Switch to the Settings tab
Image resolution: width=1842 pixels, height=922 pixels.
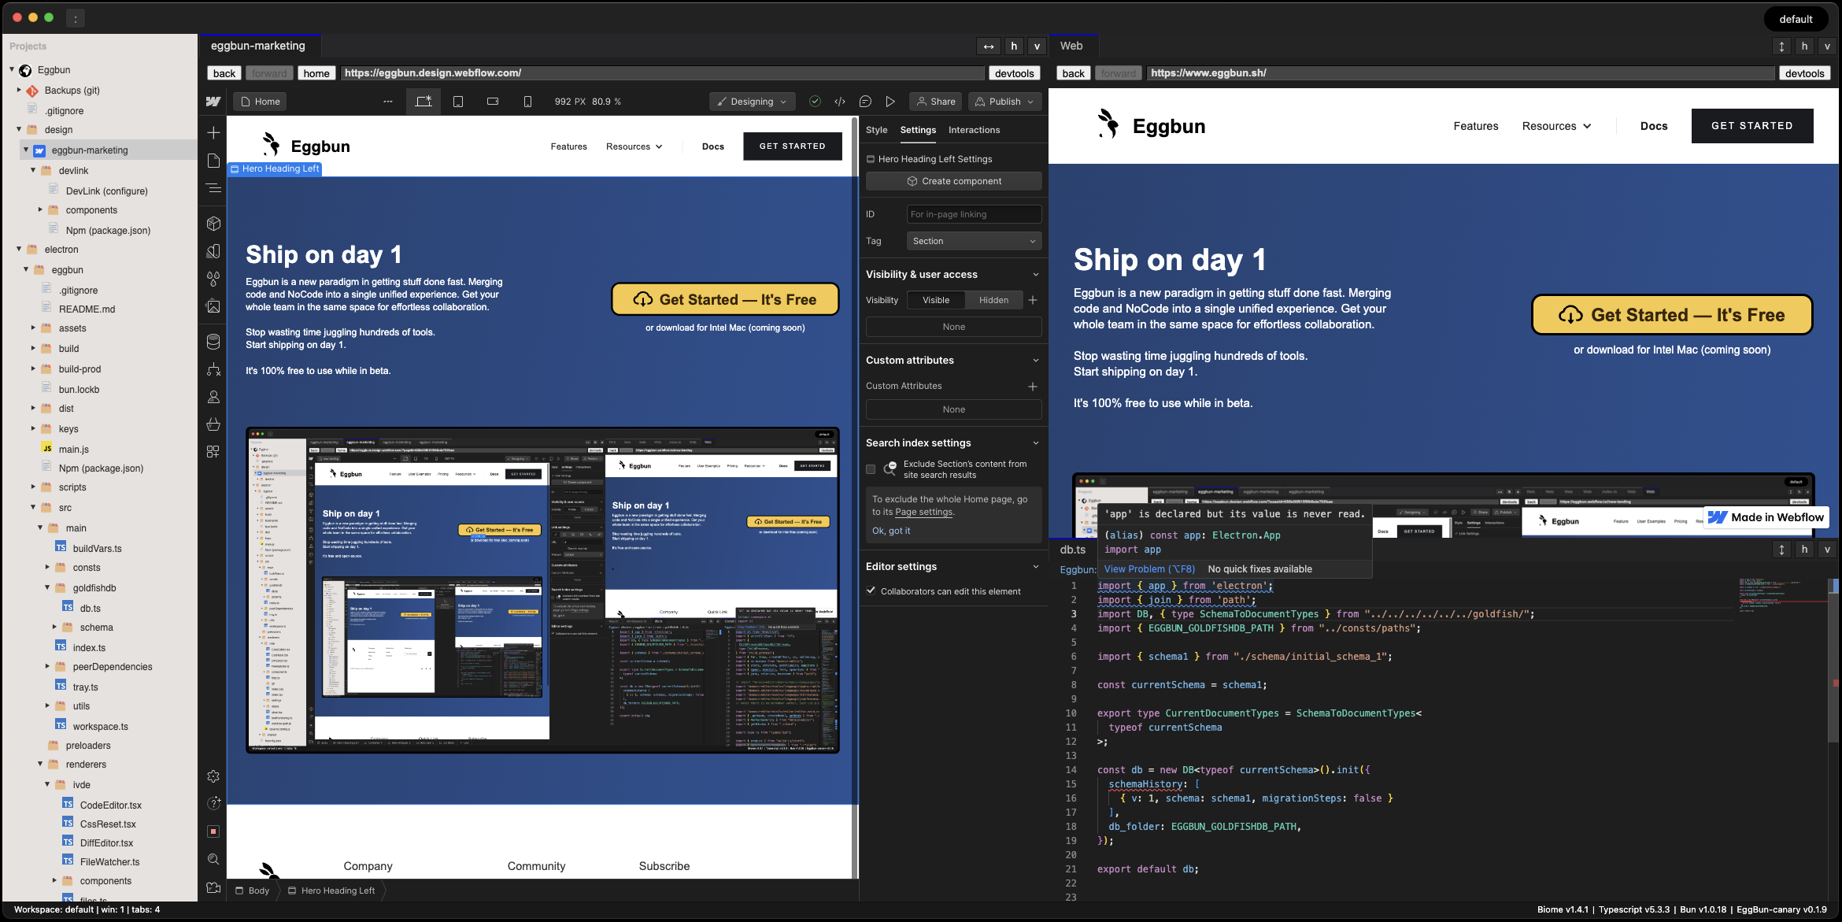click(x=918, y=130)
